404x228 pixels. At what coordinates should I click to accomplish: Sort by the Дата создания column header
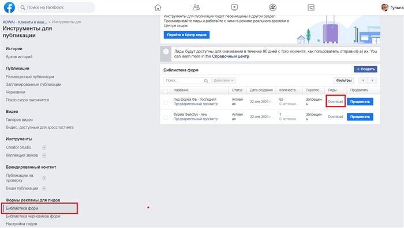click(x=261, y=90)
